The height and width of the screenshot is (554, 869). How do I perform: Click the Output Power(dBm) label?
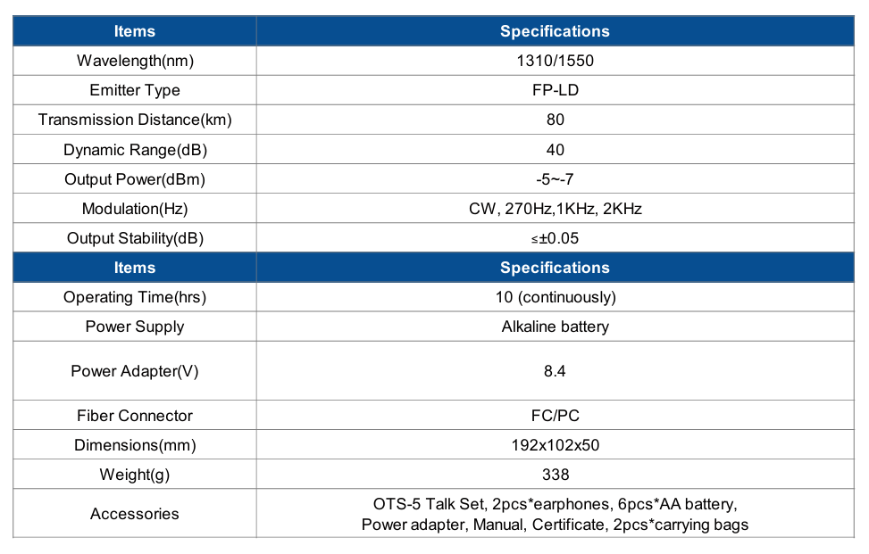[x=135, y=179]
